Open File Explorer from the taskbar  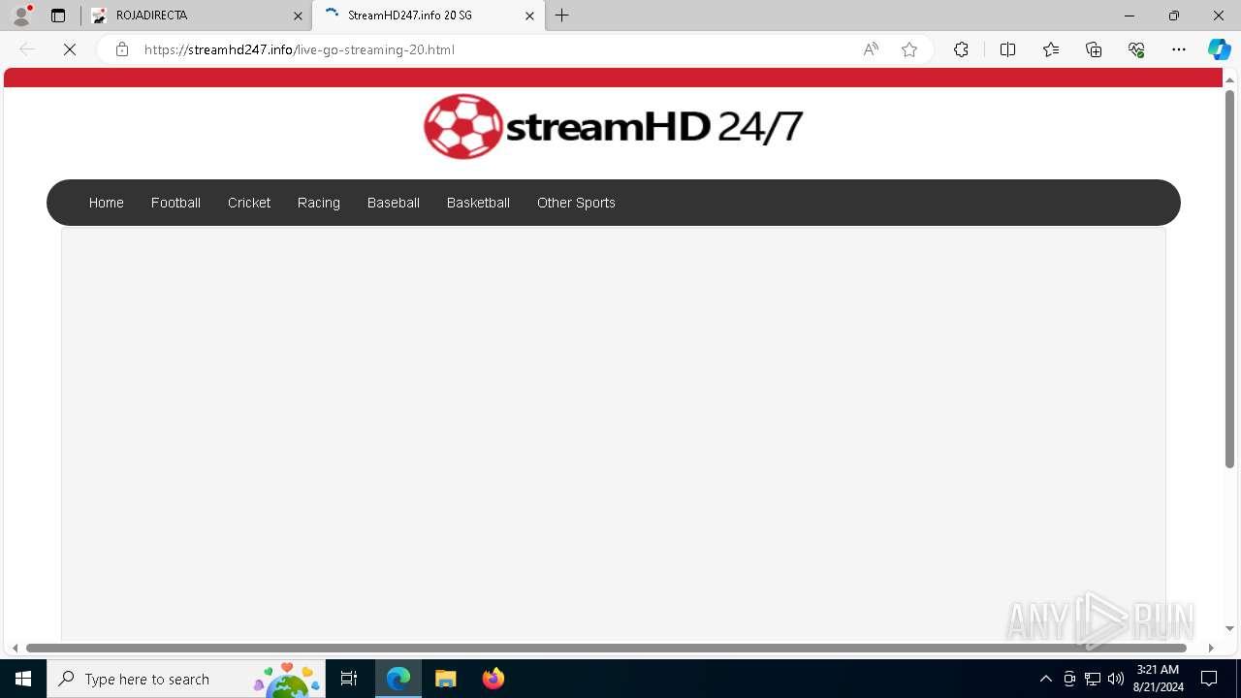pyautogui.click(x=446, y=679)
